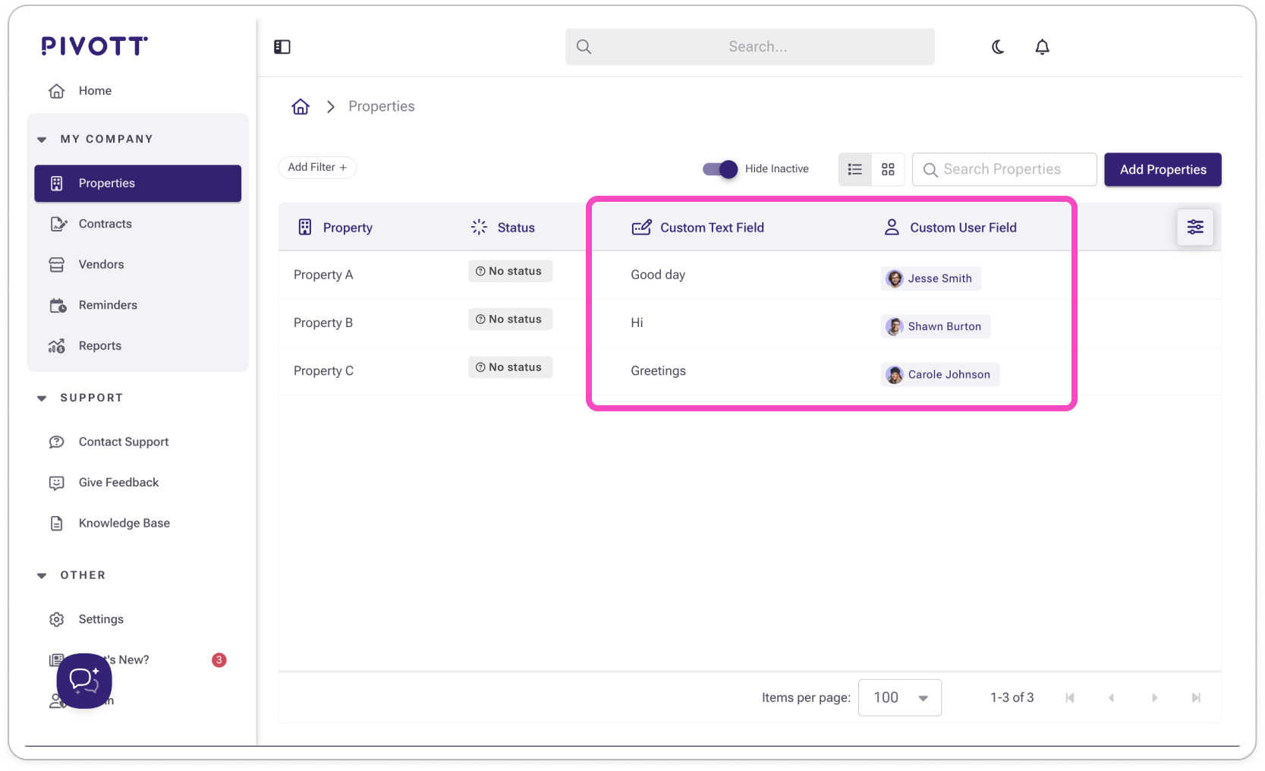1265x771 pixels.
Task: Collapse the MY COMPANY section
Action: (42, 140)
